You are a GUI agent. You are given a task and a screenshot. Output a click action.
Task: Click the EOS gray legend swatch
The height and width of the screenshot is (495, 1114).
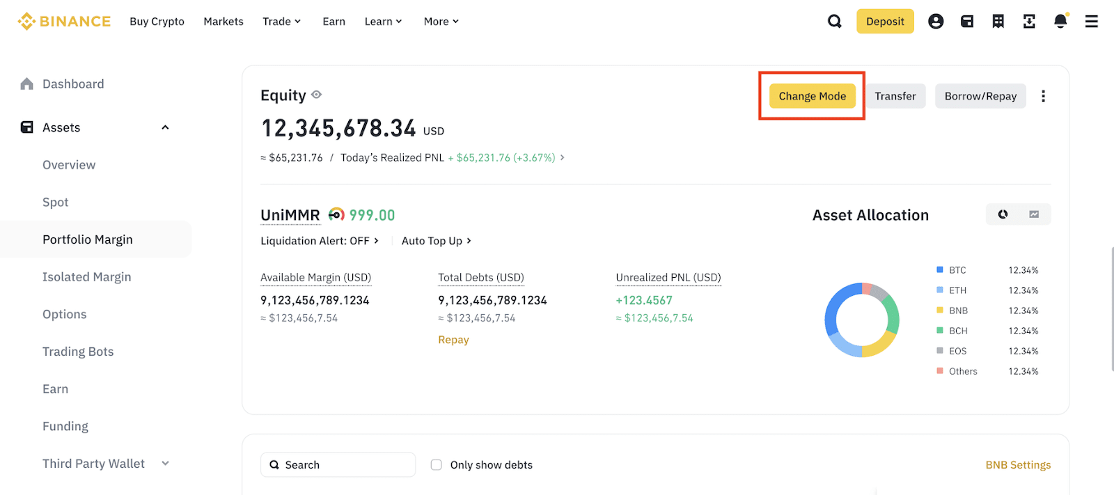(x=940, y=350)
